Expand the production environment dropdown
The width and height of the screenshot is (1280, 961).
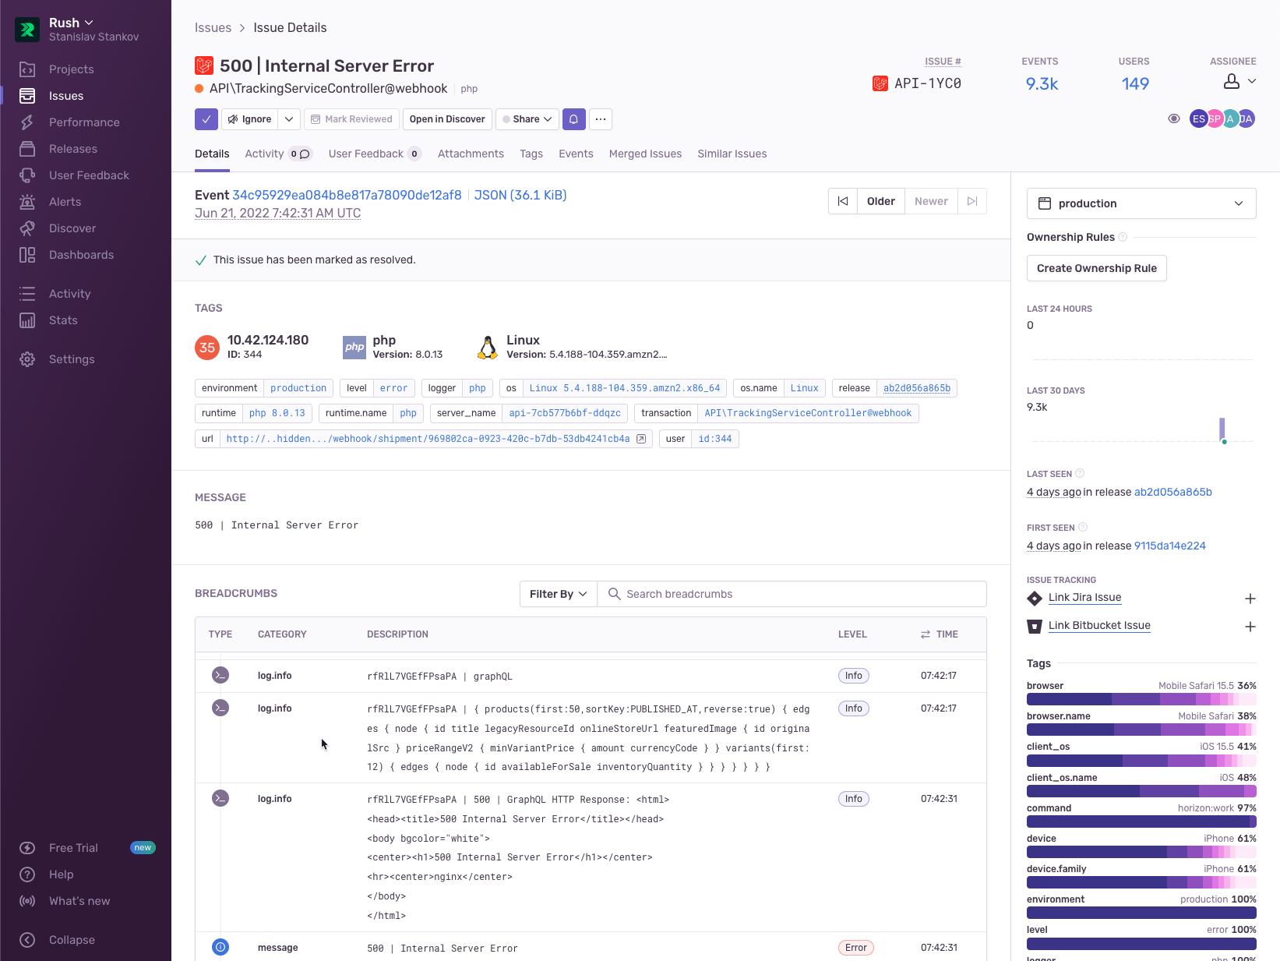pos(1141,203)
